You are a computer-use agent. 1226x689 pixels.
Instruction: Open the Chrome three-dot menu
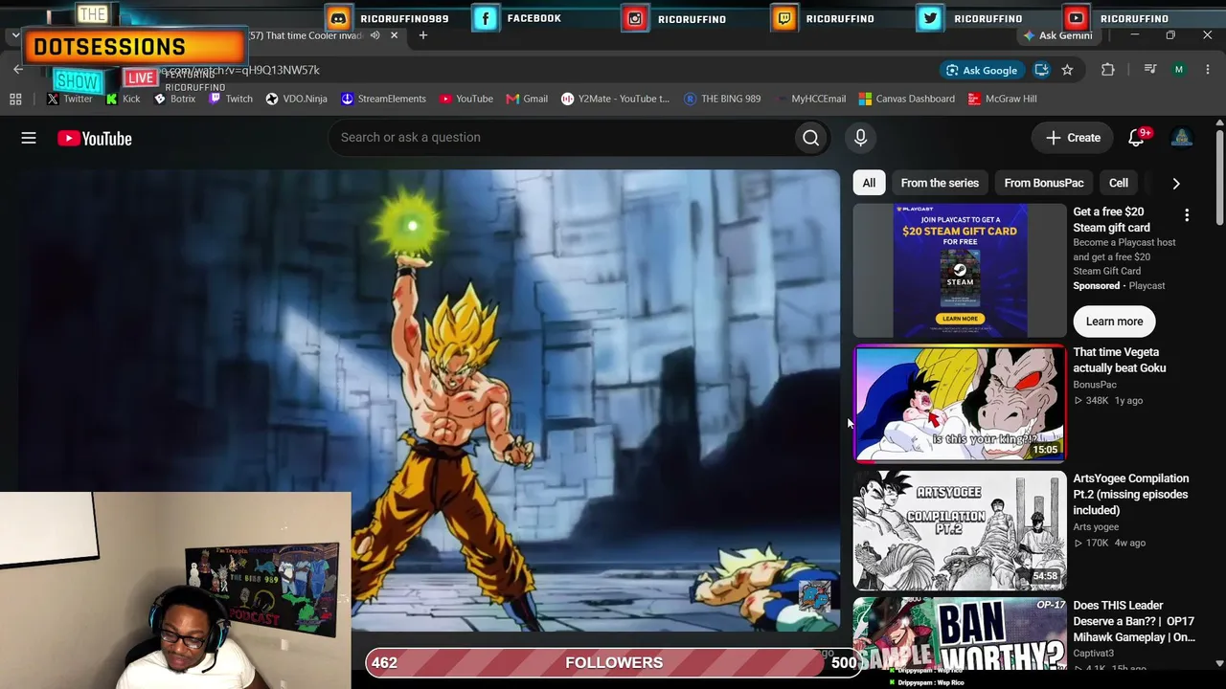pyautogui.click(x=1208, y=70)
